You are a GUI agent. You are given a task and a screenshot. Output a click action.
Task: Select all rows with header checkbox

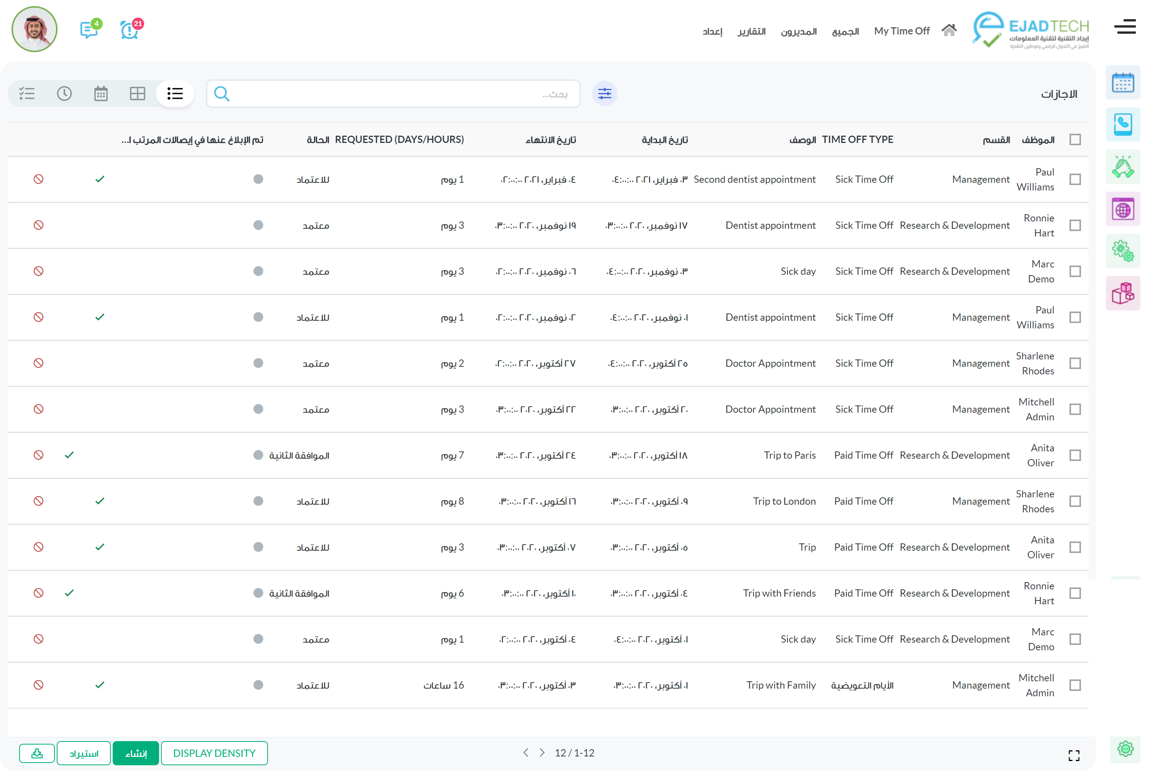tap(1075, 139)
